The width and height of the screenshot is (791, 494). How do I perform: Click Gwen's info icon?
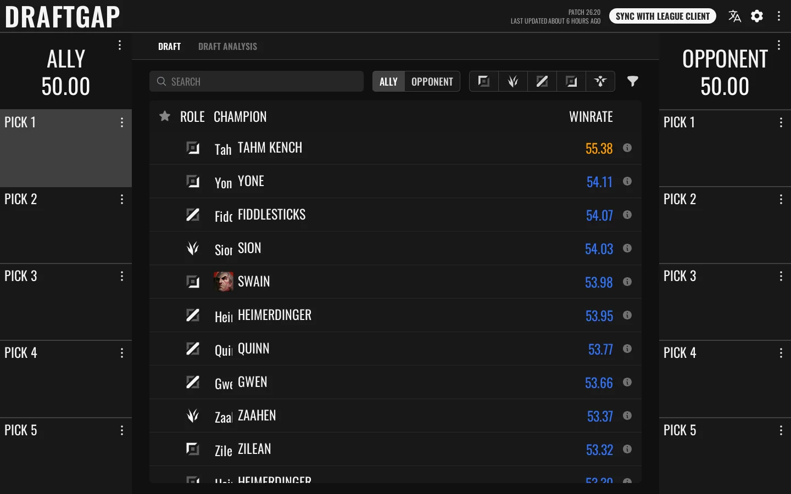click(x=627, y=382)
